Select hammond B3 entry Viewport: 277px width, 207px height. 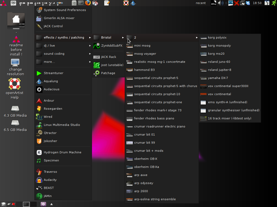162,70
